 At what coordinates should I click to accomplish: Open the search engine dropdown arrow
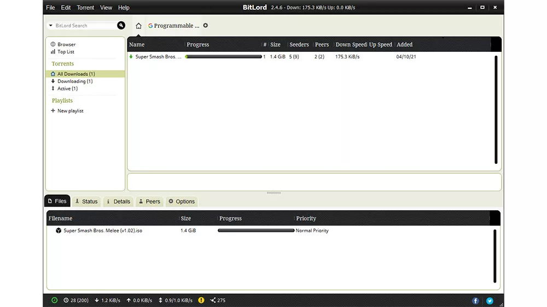[x=50, y=26]
